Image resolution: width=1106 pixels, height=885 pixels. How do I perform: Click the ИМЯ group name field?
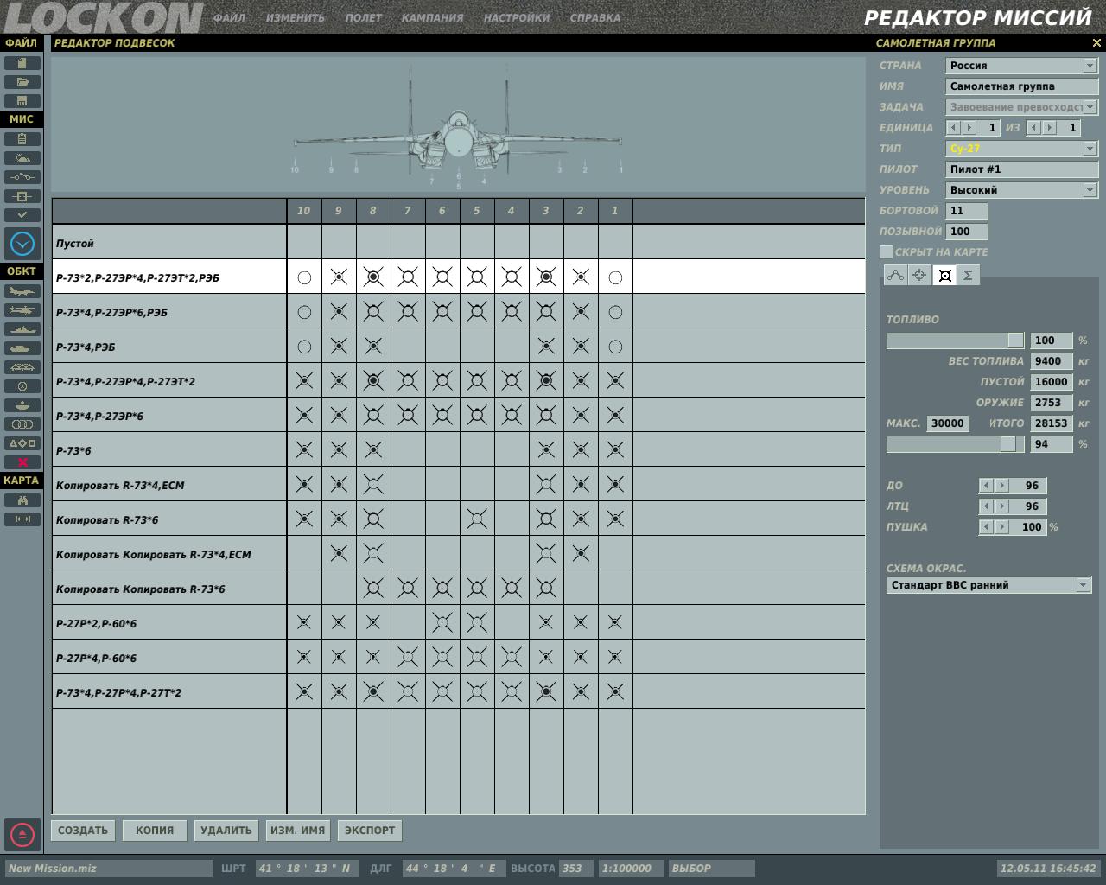1022,86
